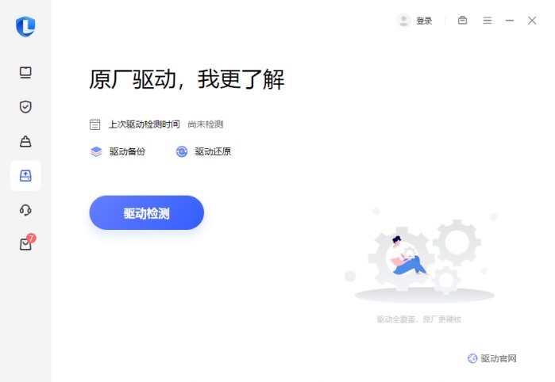Open 驱动备份 driver backup
This screenshot has width=555, height=382.
(x=127, y=151)
